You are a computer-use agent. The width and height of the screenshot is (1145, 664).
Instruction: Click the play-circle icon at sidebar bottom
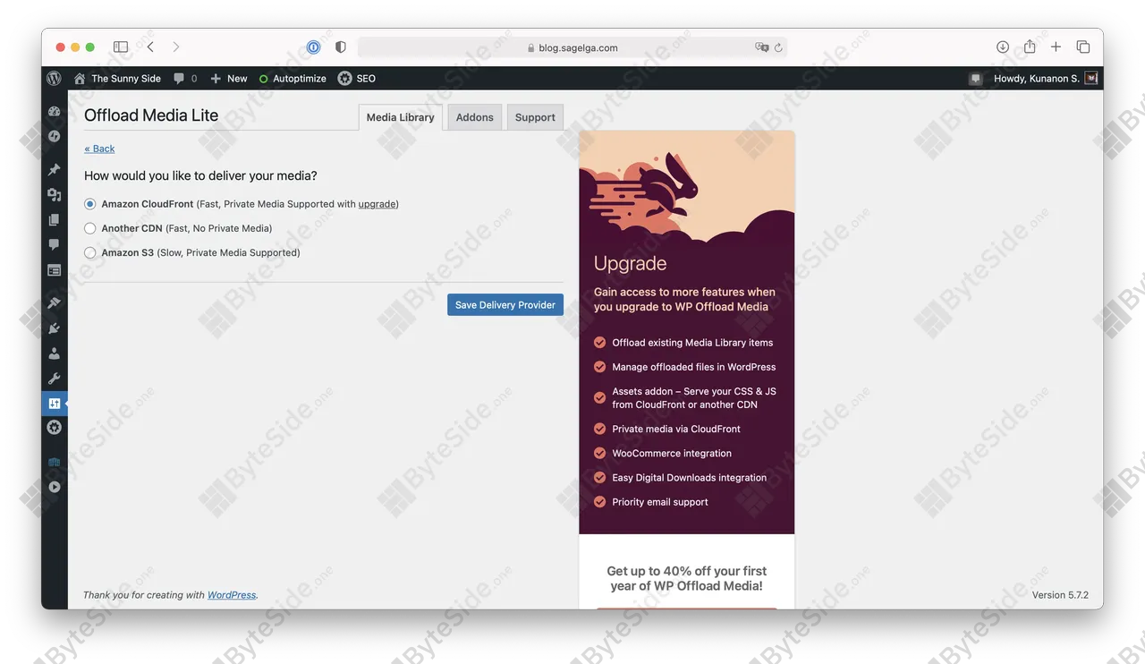click(x=54, y=487)
